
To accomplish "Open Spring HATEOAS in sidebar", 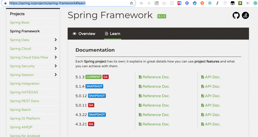I will 24,92.
